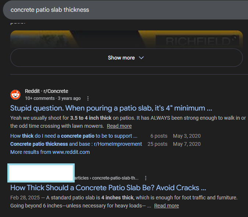Open "Stupid question. When pouring a patio slab" result
Viewport: 248px width, 217px height.
point(111,108)
